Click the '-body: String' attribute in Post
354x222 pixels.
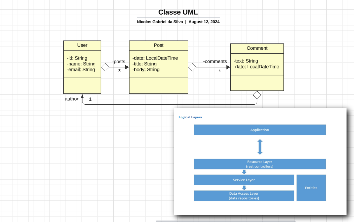[x=146, y=70]
